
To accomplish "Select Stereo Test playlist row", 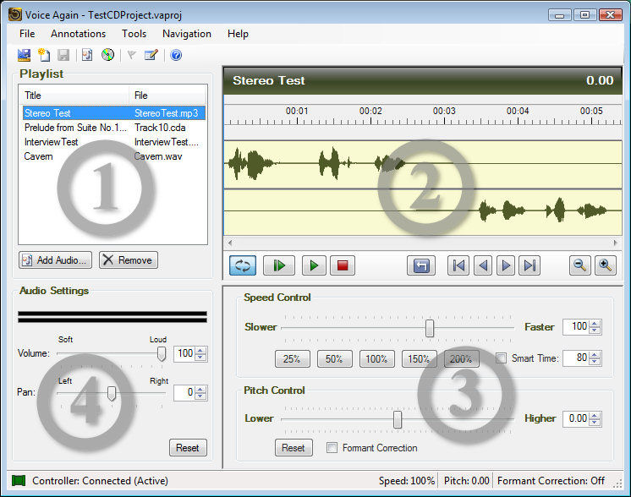I will [x=114, y=113].
